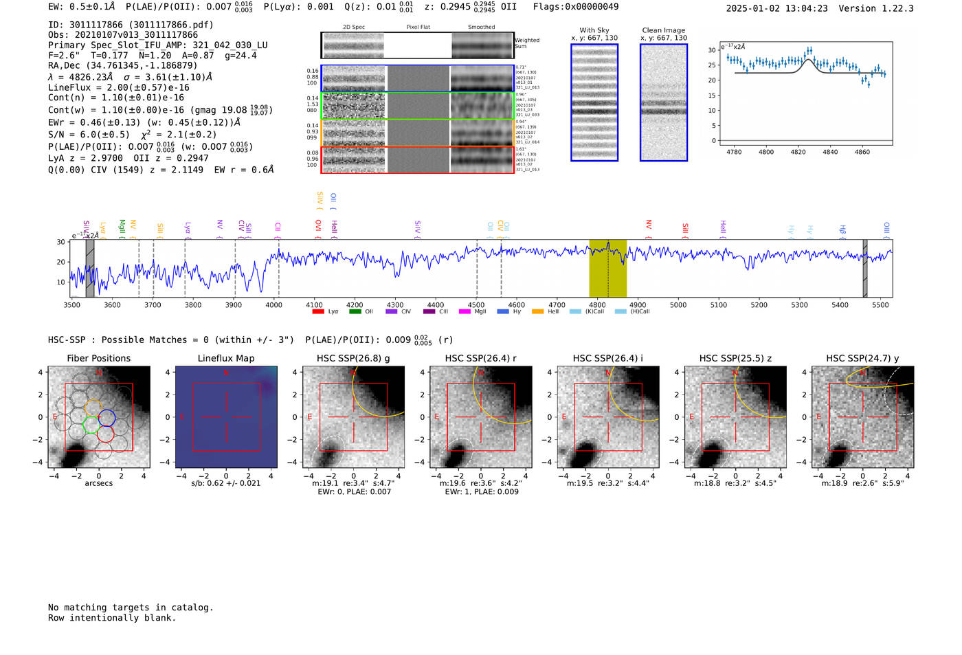This screenshot has height=655, width=962.
Task: Select the HSC SSP(26.8) g image
Action: pyautogui.click(x=353, y=417)
